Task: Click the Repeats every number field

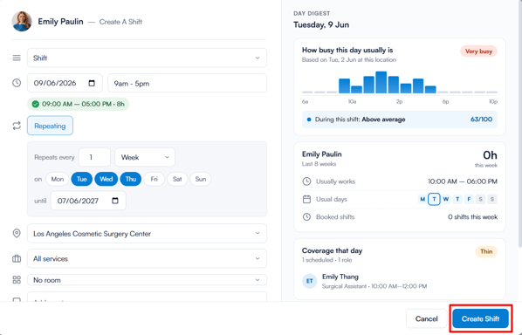Action: 94,157
